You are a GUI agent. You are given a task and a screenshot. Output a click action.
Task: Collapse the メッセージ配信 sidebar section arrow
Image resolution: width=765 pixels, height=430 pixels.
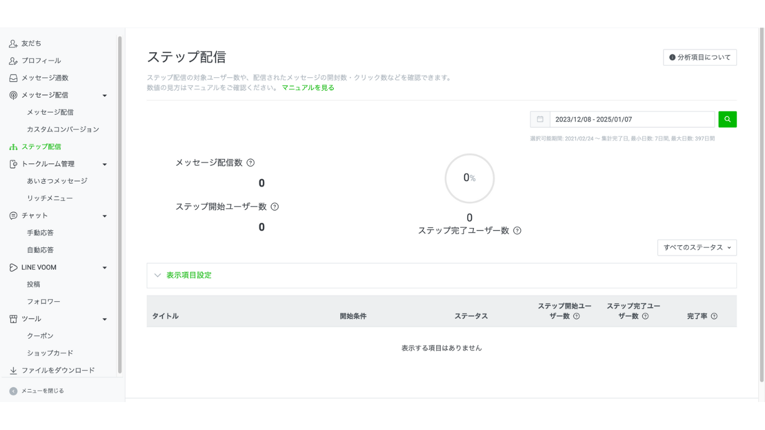tap(105, 96)
